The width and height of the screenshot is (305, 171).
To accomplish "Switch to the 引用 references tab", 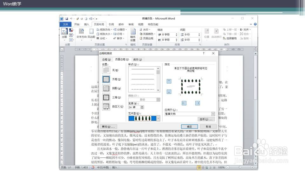I will pos(111,24).
